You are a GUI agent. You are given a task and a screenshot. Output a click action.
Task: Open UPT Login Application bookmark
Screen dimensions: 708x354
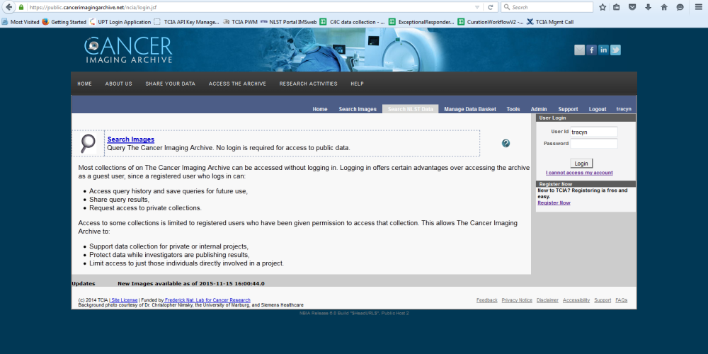120,22
